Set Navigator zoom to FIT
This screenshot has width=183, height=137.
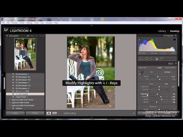[x=28, y=36]
